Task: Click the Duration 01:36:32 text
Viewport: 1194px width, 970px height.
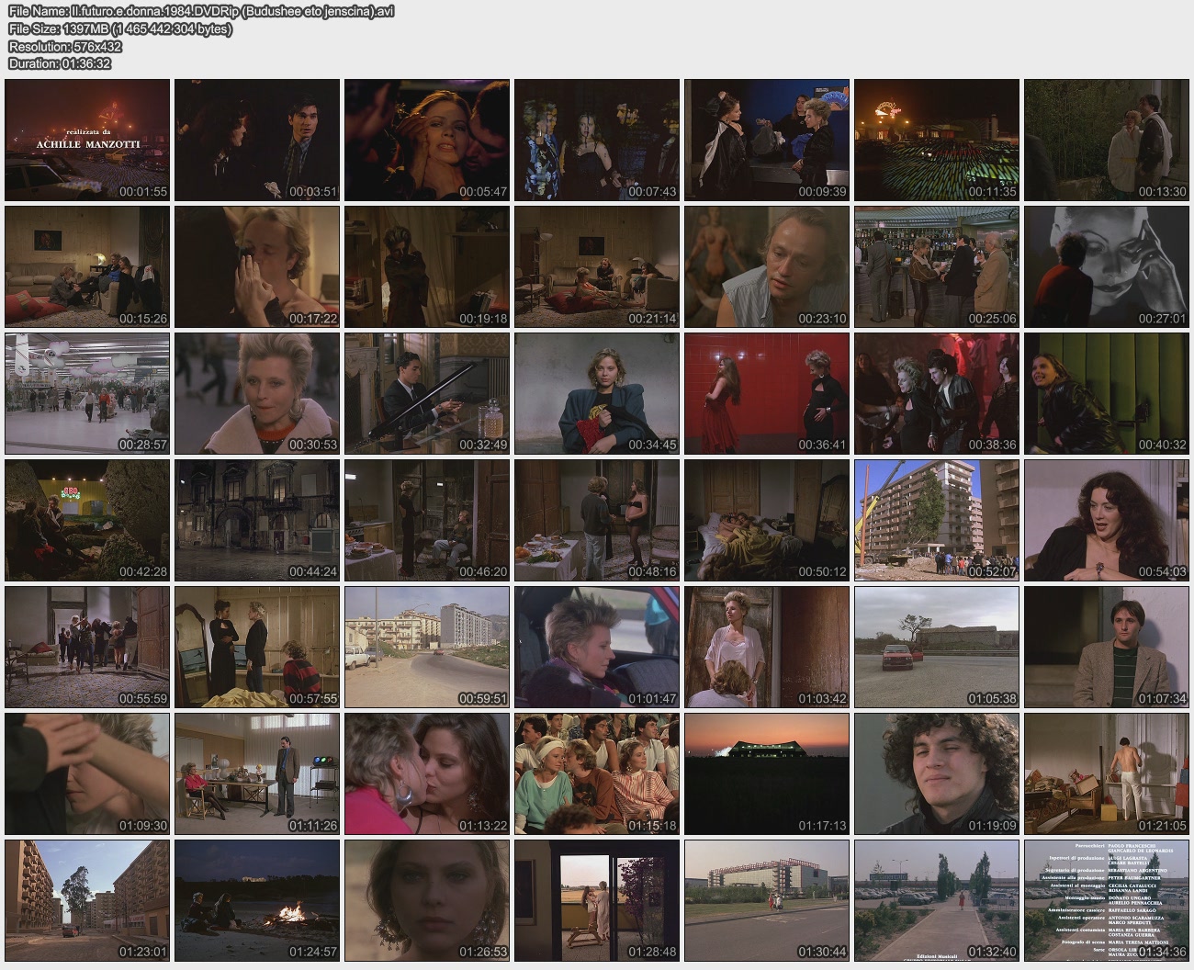Action: coord(60,63)
